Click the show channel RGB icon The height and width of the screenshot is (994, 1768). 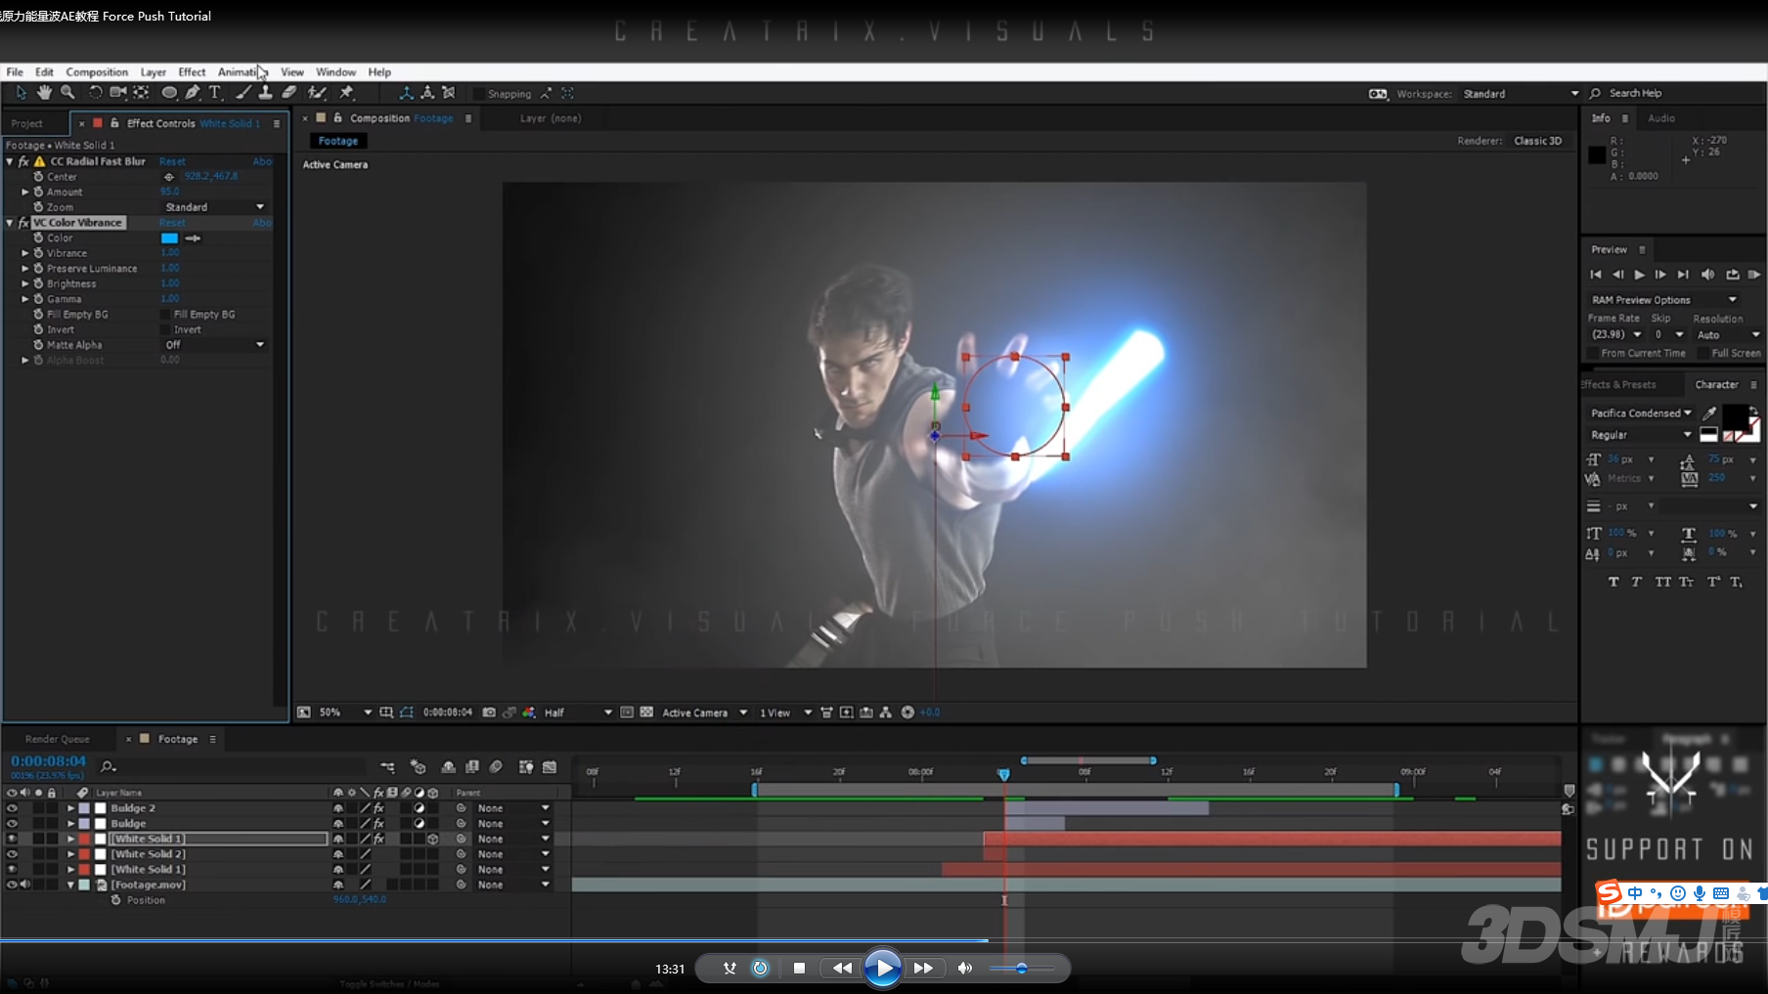coord(529,713)
